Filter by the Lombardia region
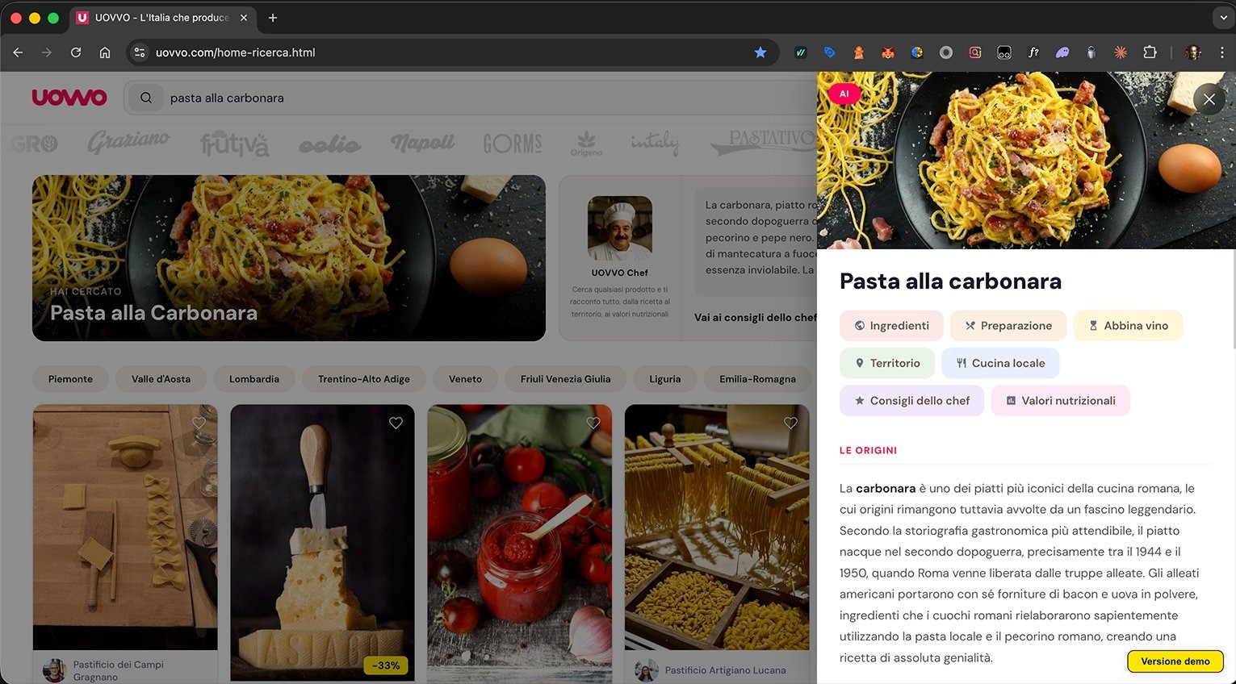 [x=254, y=379]
